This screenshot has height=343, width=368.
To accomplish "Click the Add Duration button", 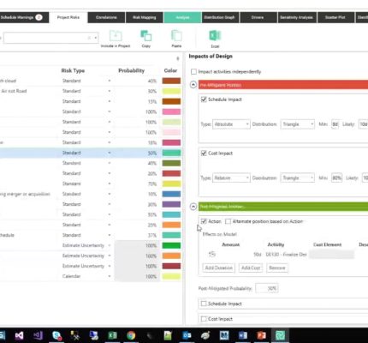I will [219, 268].
